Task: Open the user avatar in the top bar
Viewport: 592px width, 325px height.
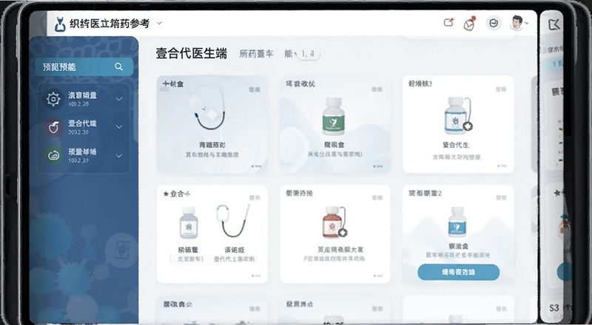Action: point(517,23)
